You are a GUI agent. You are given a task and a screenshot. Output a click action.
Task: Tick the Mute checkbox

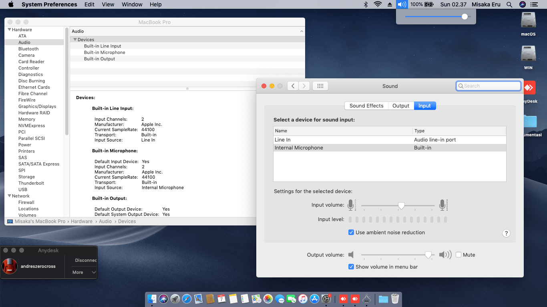(x=459, y=255)
